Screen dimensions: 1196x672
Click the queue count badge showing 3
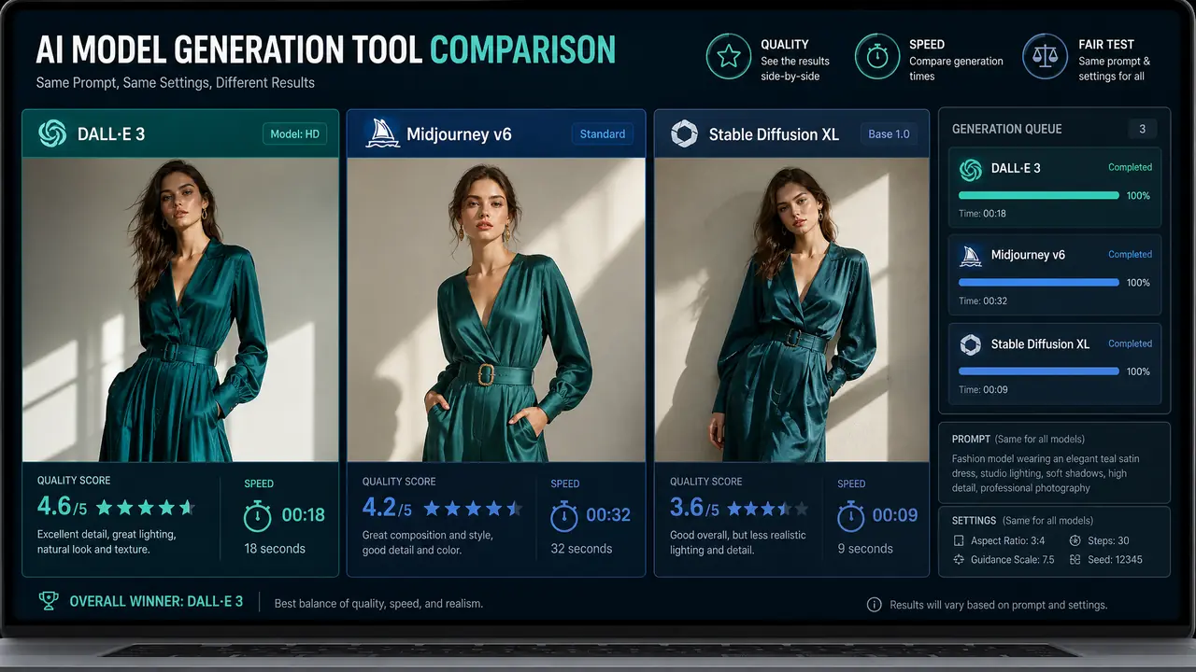point(1143,129)
